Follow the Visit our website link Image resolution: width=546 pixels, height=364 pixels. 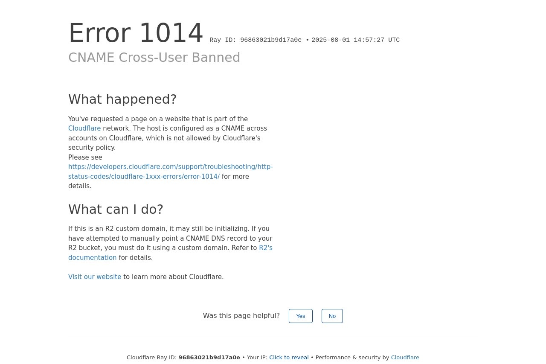[x=95, y=277]
